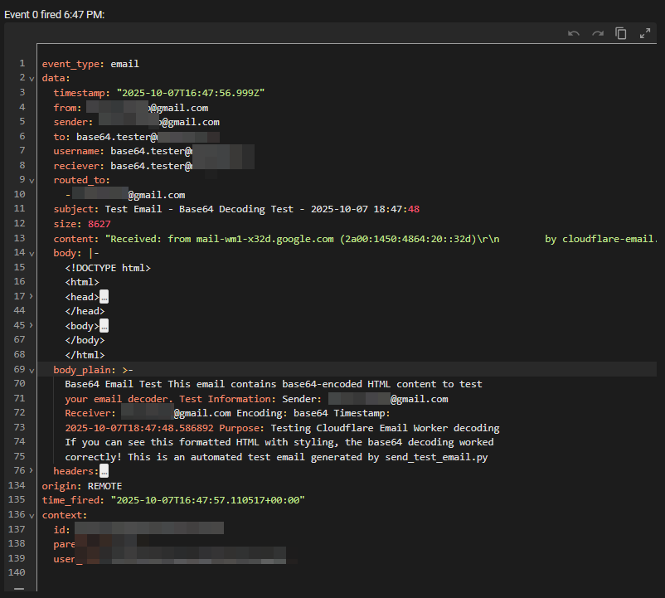Click the ellipsis placeholder after <head>
Image resolution: width=665 pixels, height=598 pixels.
click(104, 297)
